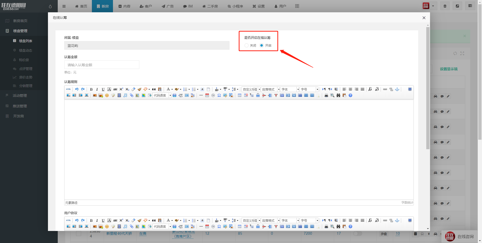482x243 pixels.
Task: Open the 客户 top menu
Action: (x=146, y=6)
